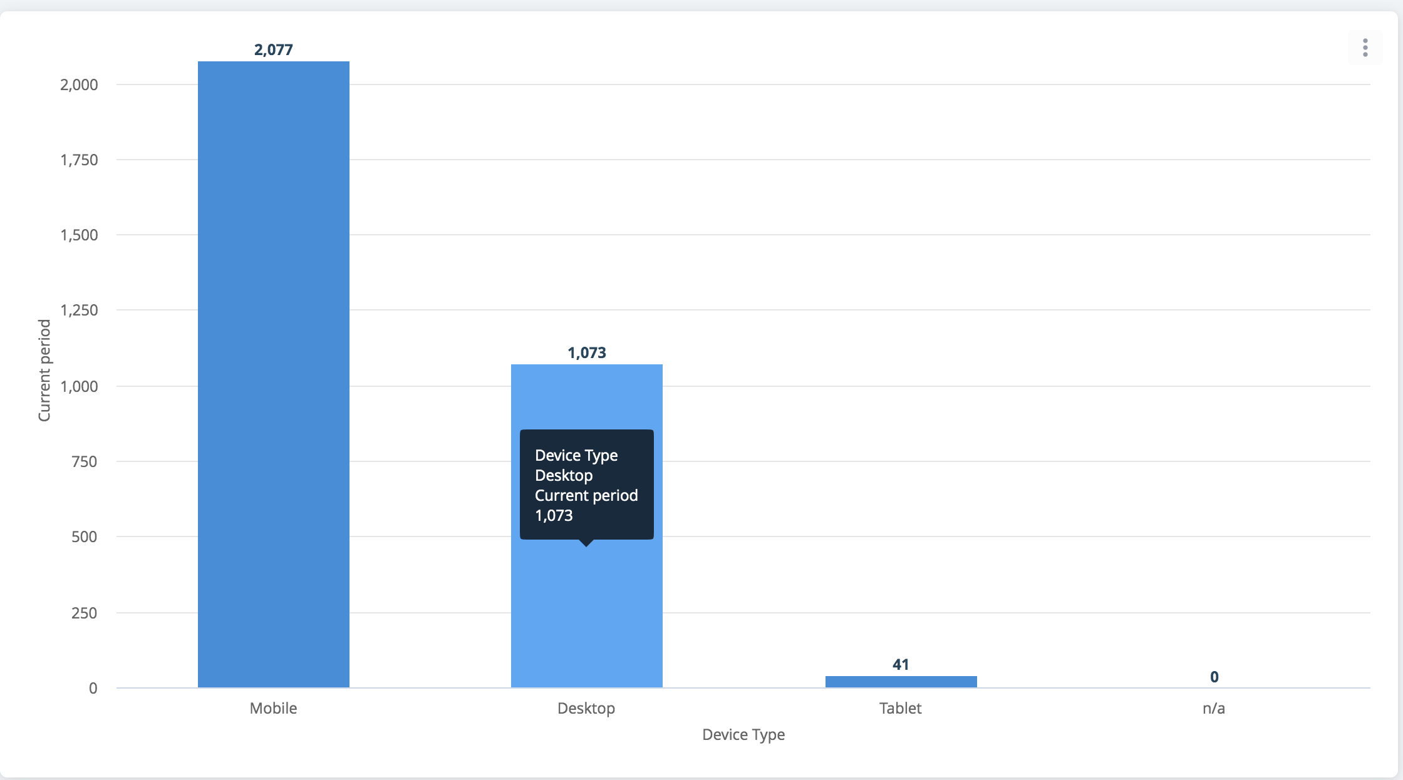Click the 2,000 y-axis tick label

(79, 85)
